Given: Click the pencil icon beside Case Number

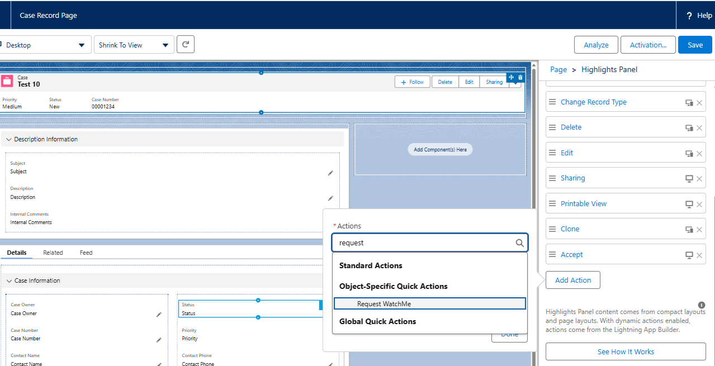Looking at the screenshot, I should (159, 340).
